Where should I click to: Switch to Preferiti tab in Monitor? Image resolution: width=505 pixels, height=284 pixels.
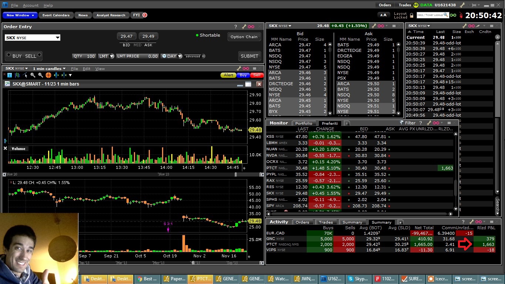click(x=330, y=123)
